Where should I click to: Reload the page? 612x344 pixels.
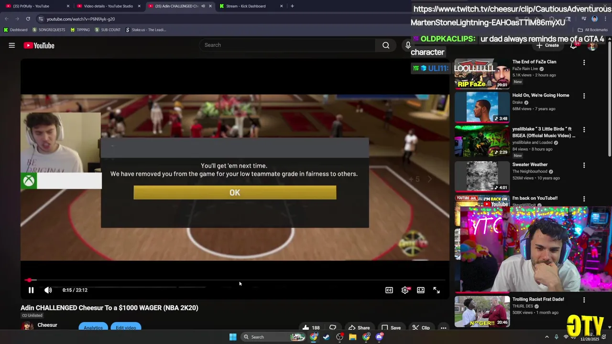(28, 19)
